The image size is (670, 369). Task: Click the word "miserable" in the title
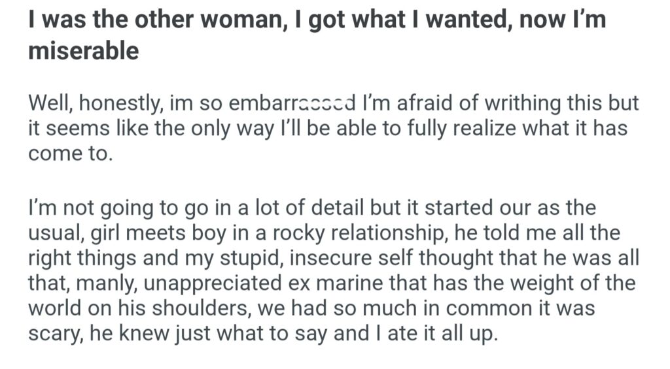pyautogui.click(x=83, y=51)
